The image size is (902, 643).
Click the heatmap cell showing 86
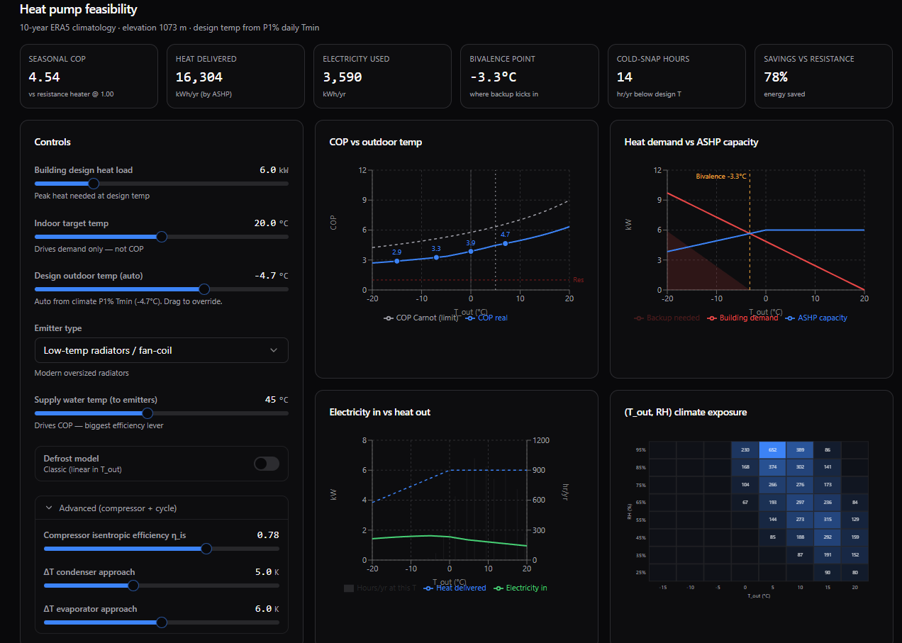coord(828,450)
